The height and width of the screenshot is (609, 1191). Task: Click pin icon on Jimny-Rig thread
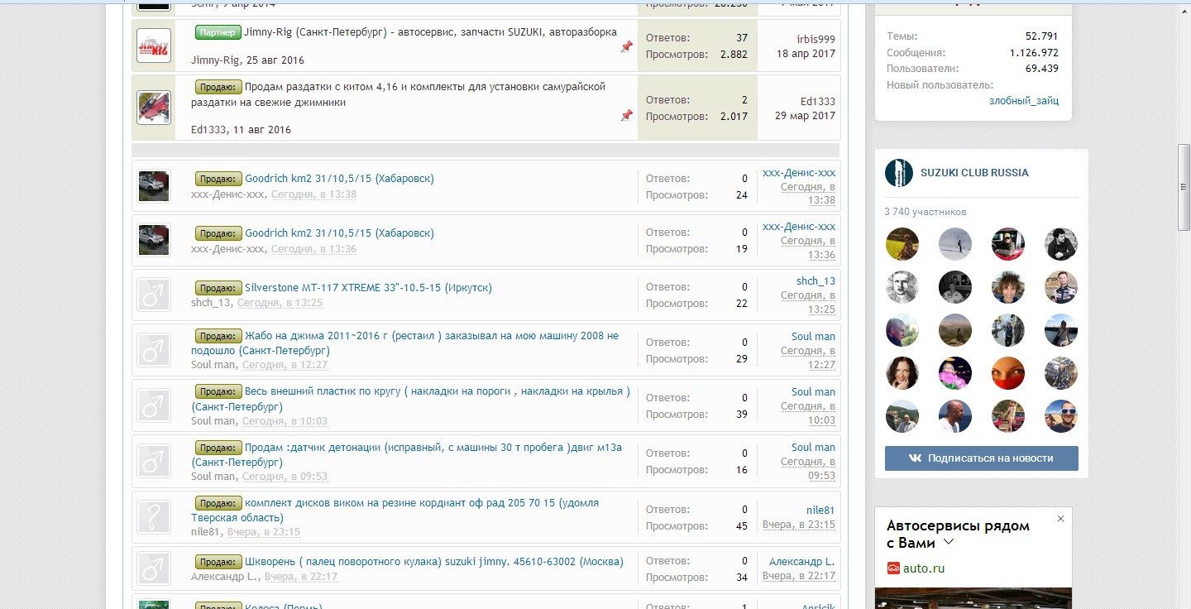(x=626, y=47)
